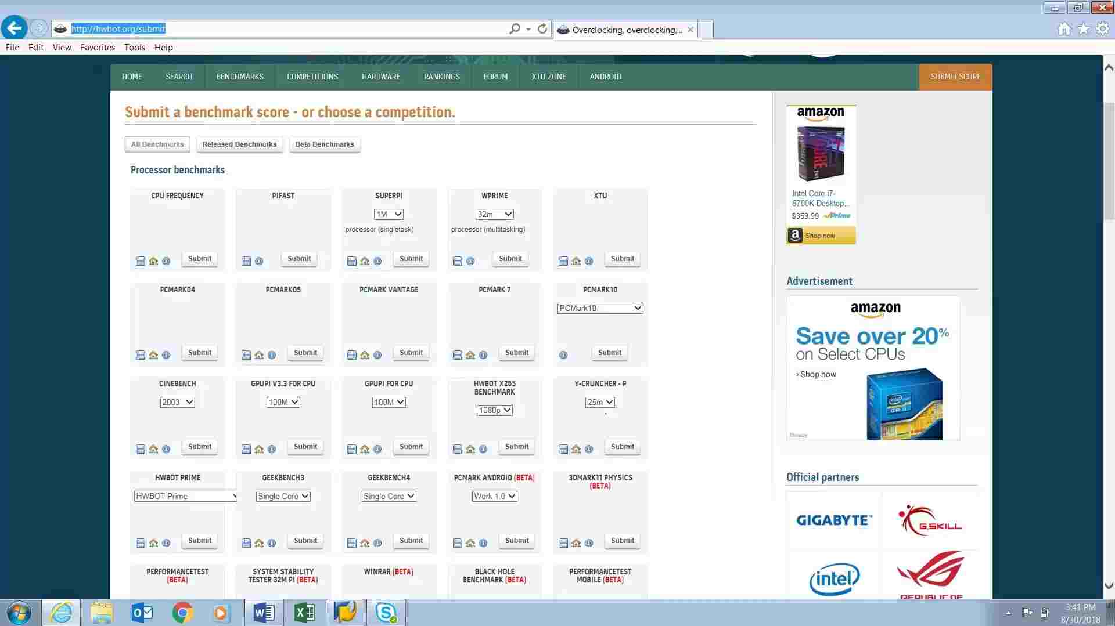This screenshot has height=626, width=1115.
Task: Click the house icon in CINEBENCH card
Action: pyautogui.click(x=153, y=449)
